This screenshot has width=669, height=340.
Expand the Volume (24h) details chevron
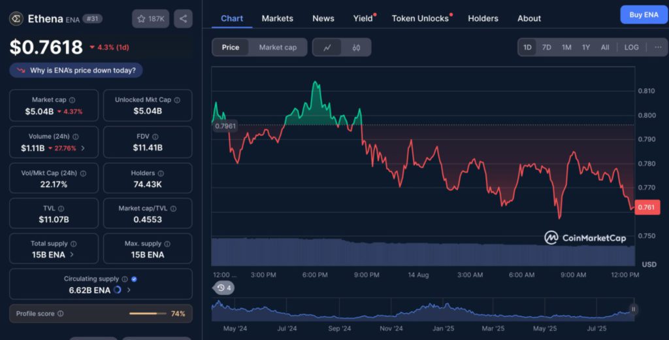coord(83,148)
